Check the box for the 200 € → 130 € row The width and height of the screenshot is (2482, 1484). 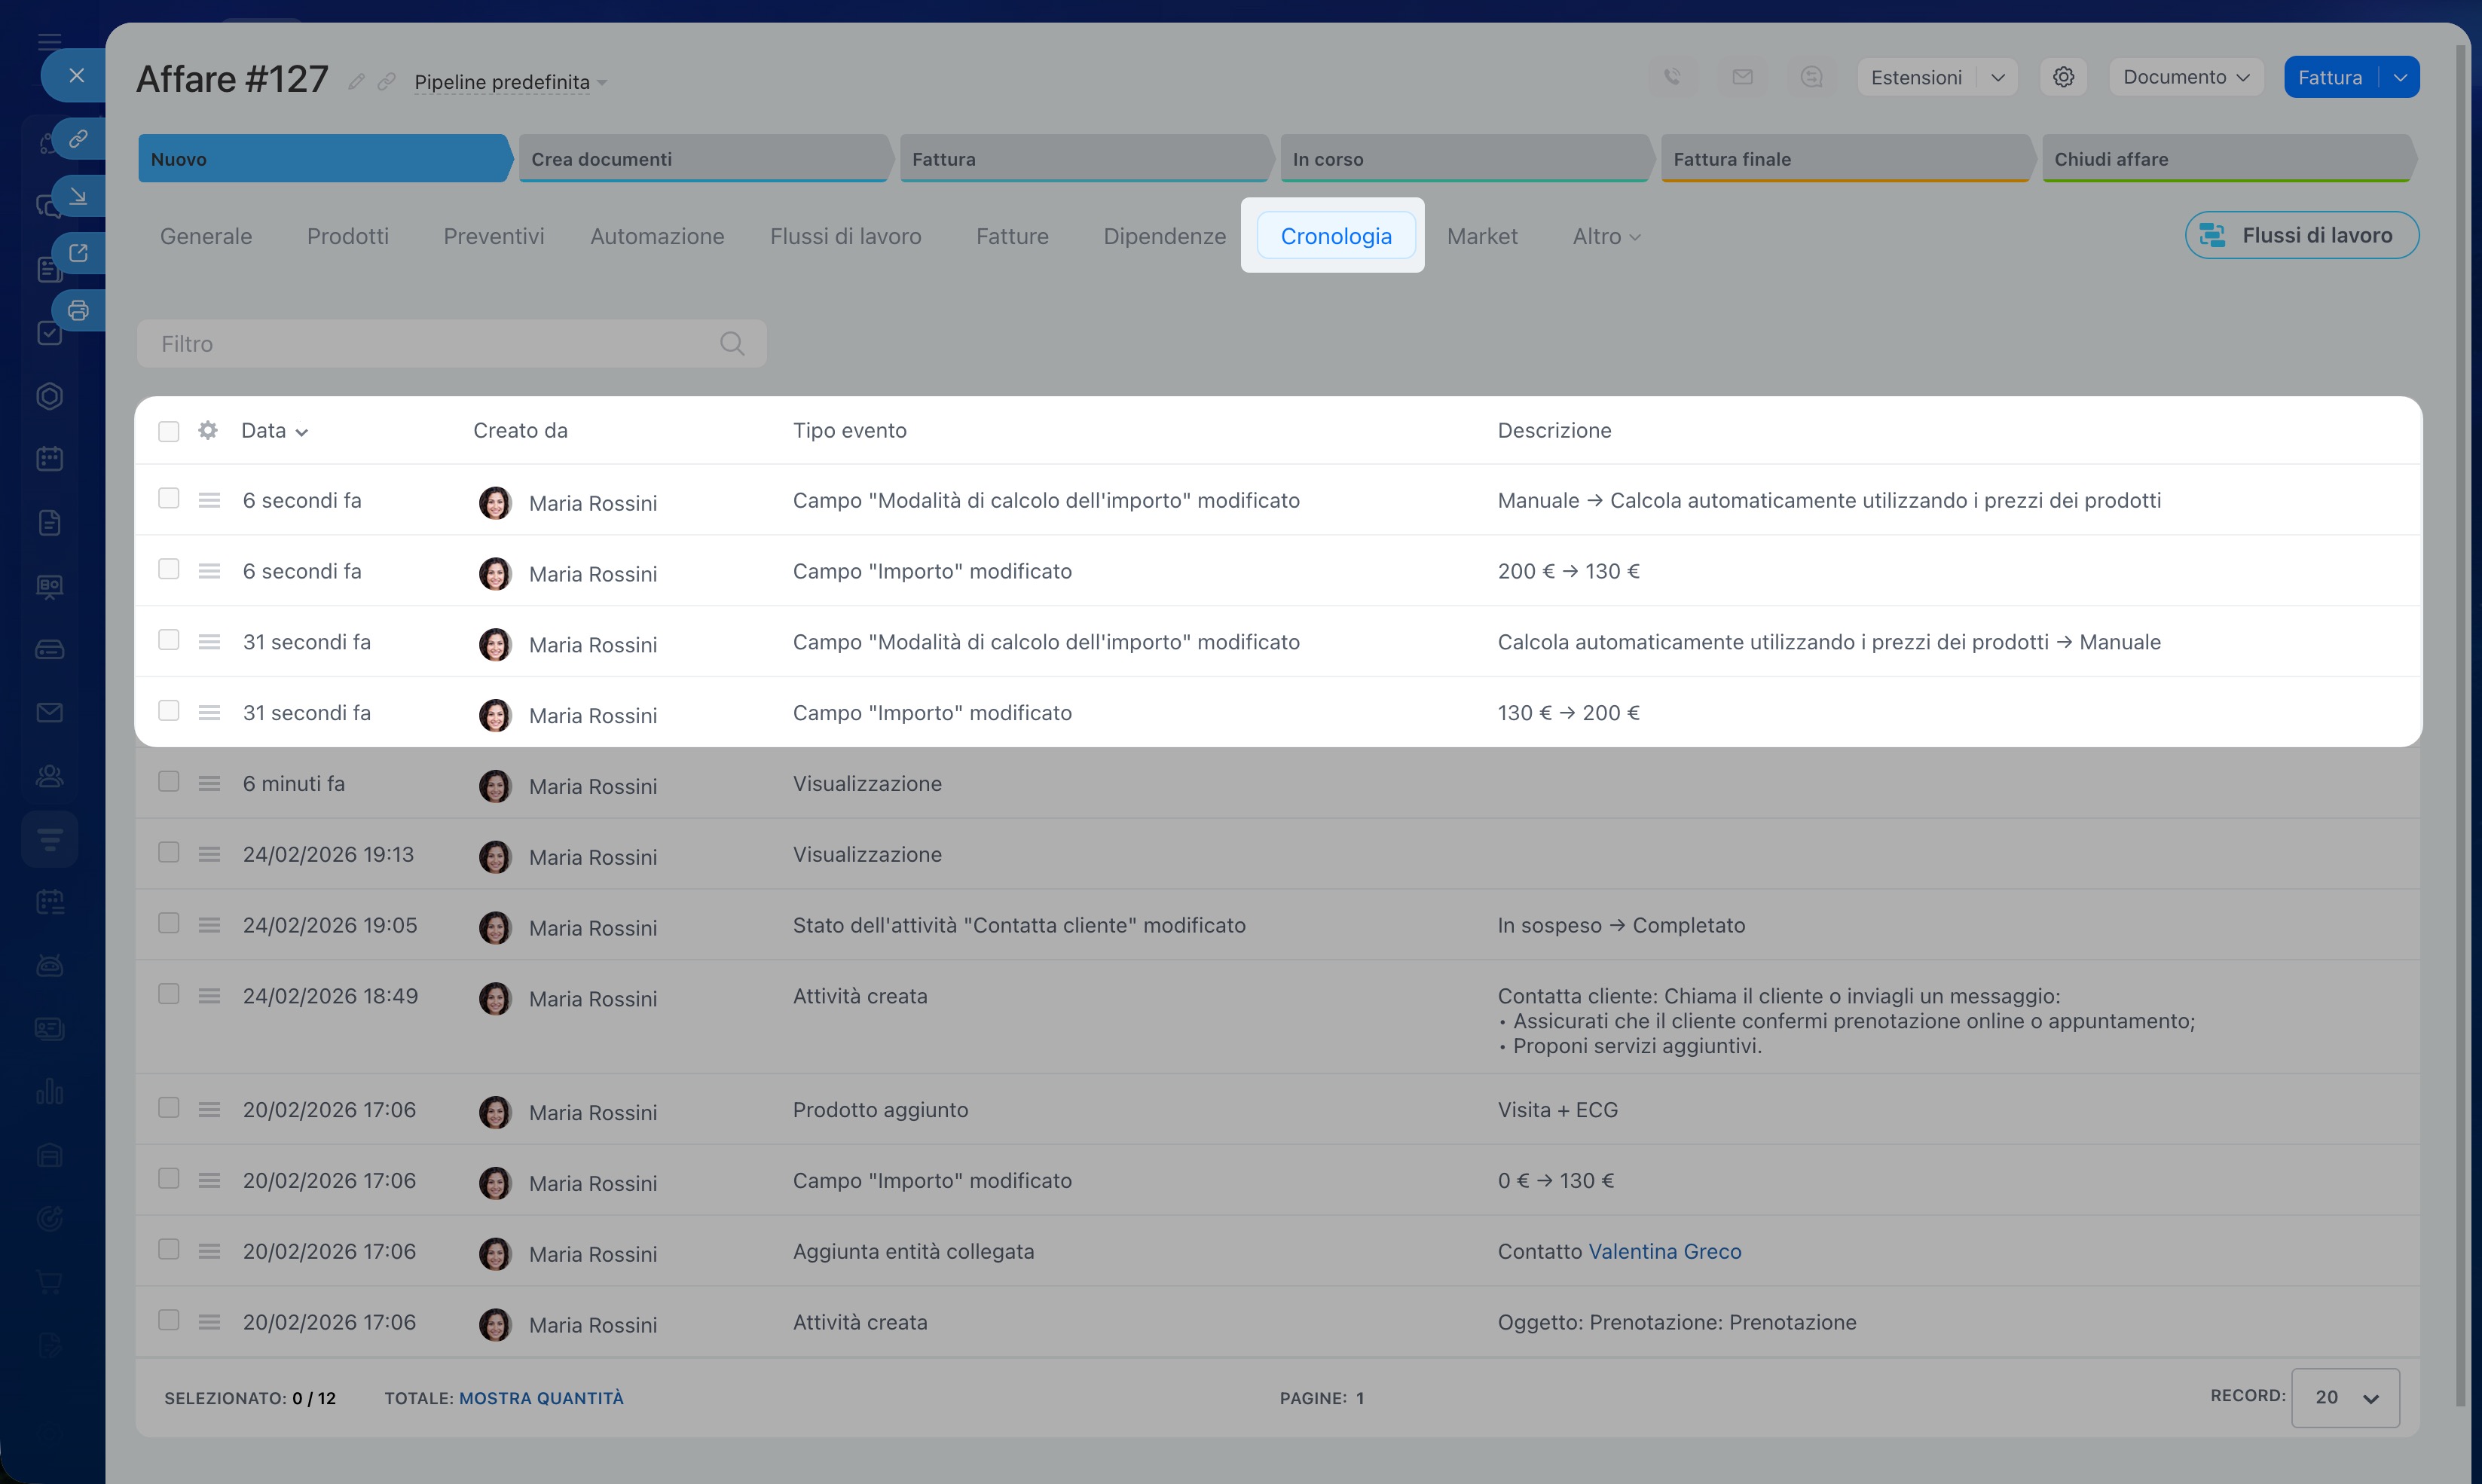tap(168, 569)
